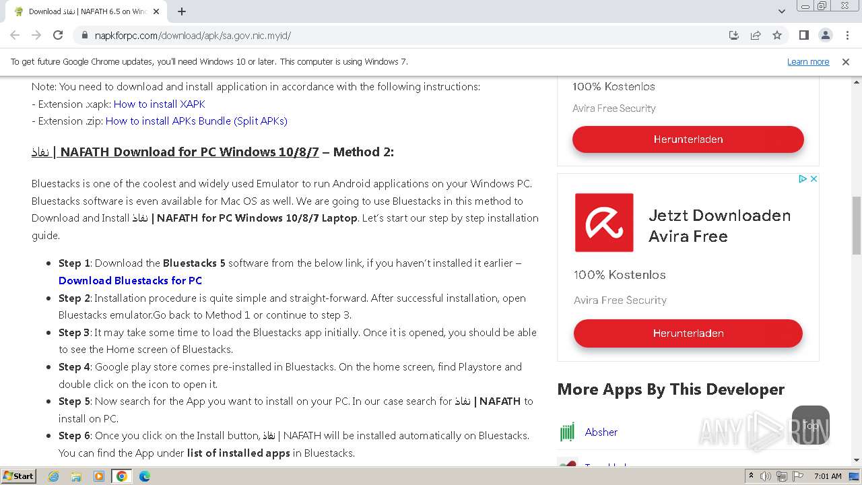Screen dimensions: 862x485
Task: Click the 100% Kostenlos text in the lower ad
Action: point(620,275)
